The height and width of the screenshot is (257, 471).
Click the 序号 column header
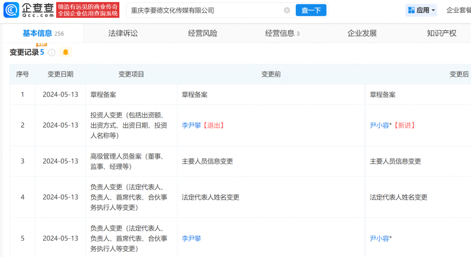pos(23,74)
